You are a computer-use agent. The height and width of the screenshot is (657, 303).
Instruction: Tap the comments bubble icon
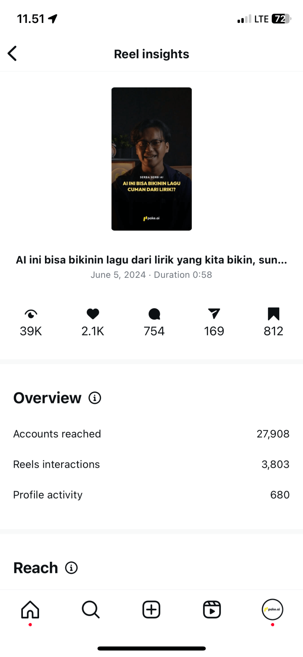coord(154,314)
